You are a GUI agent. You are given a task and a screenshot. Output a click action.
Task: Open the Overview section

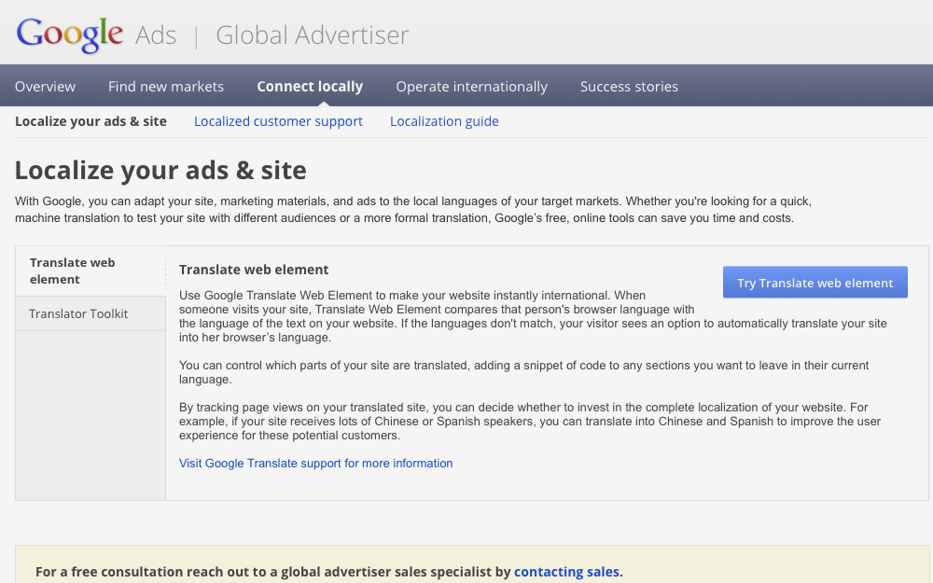click(x=45, y=86)
